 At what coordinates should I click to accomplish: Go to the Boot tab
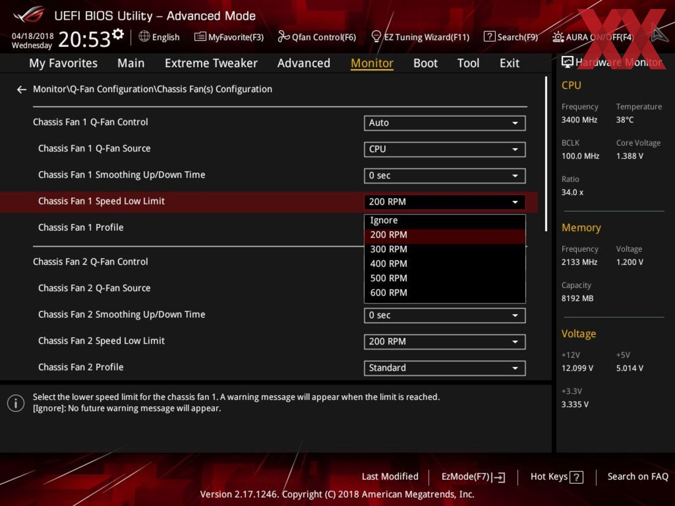coord(425,63)
